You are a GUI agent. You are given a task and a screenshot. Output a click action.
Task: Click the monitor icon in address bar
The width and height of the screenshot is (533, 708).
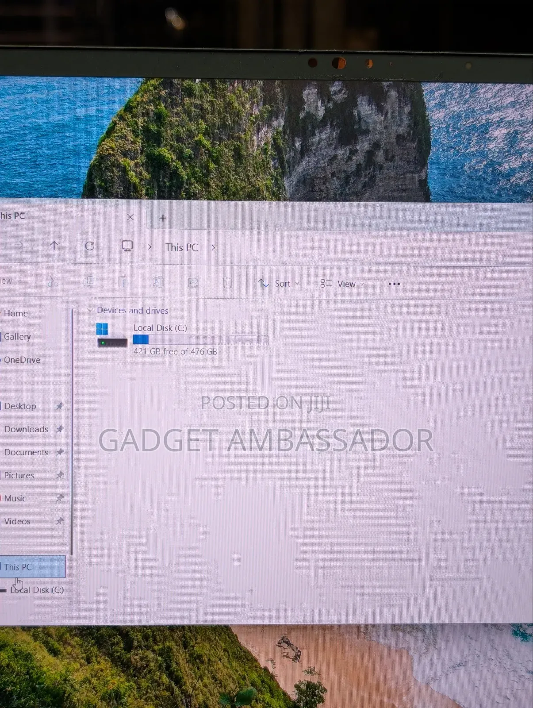[x=127, y=246]
